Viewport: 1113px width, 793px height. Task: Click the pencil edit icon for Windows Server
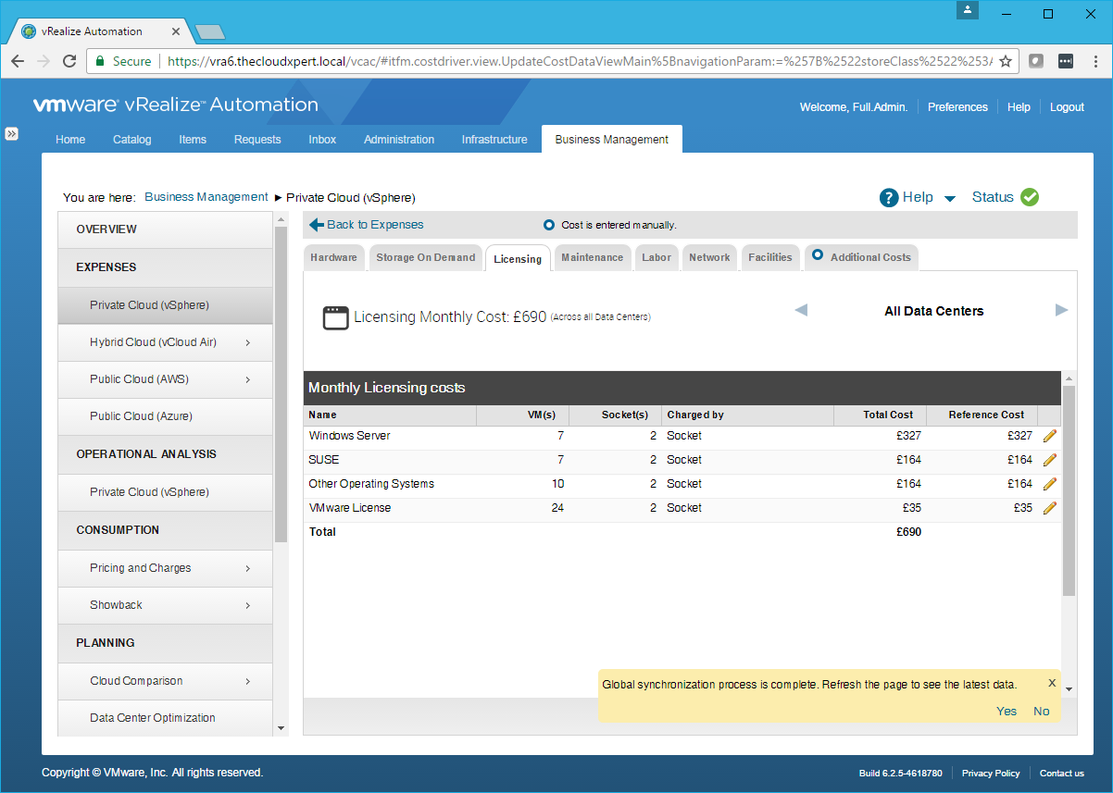(x=1049, y=436)
